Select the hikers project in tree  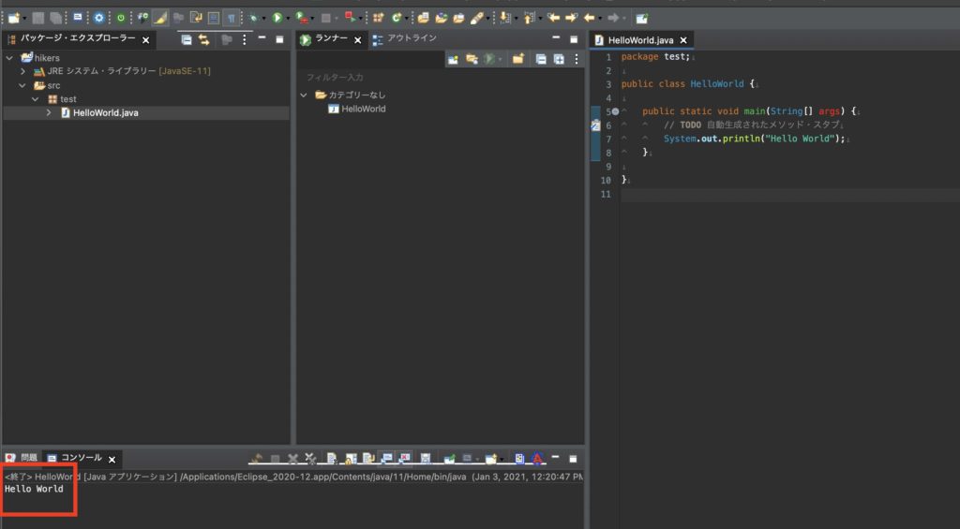point(40,58)
